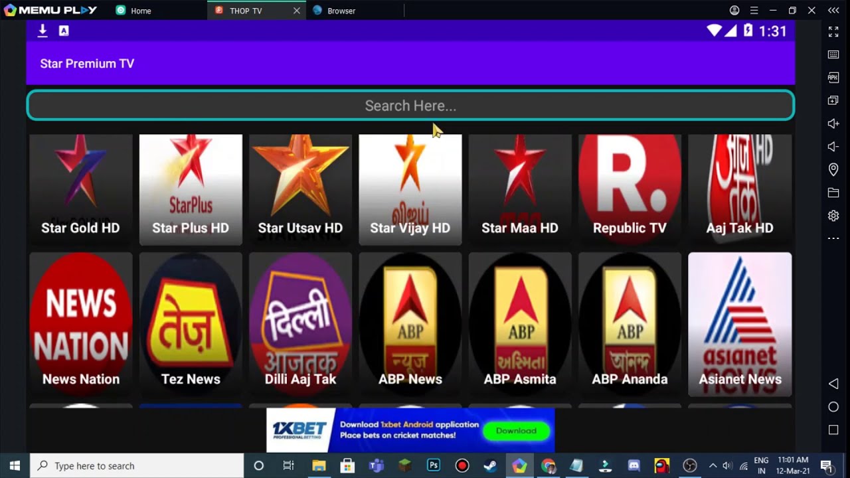
Task: Open Star Gold HD channel
Action: click(x=80, y=190)
